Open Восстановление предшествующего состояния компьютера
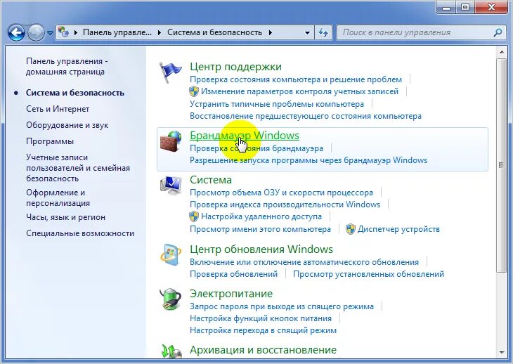The height and width of the screenshot is (364, 513). pos(306,116)
